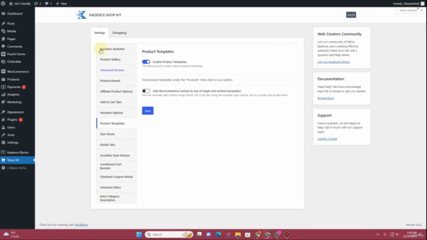Click the Pages icon in sidebar
This screenshot has height=240, width=427.
3,39
